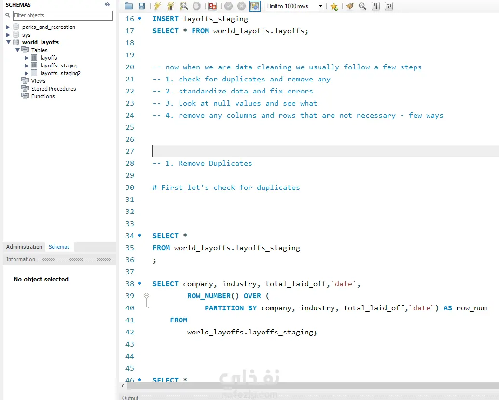Collapse the code fold at line 39
Viewport: 499px width, 400px height.
pyautogui.click(x=146, y=296)
